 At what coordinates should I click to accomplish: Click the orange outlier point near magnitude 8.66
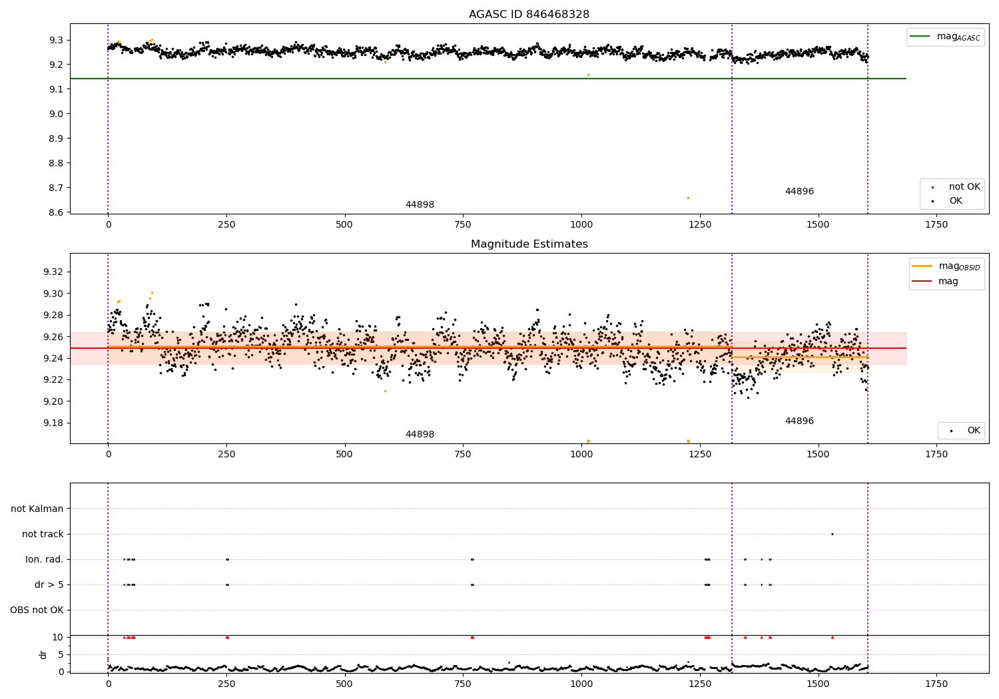pyautogui.click(x=688, y=198)
